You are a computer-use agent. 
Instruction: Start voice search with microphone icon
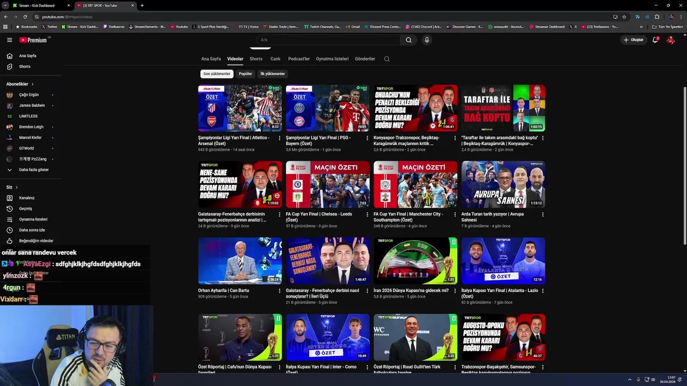(x=427, y=40)
